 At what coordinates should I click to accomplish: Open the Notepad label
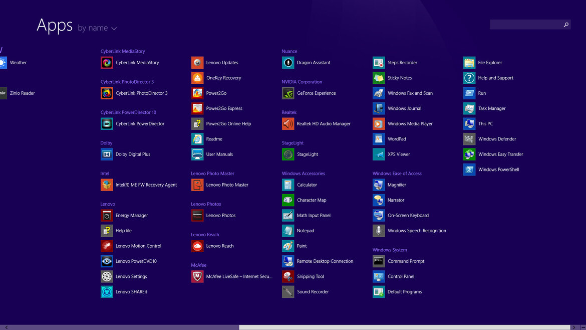pyautogui.click(x=306, y=231)
